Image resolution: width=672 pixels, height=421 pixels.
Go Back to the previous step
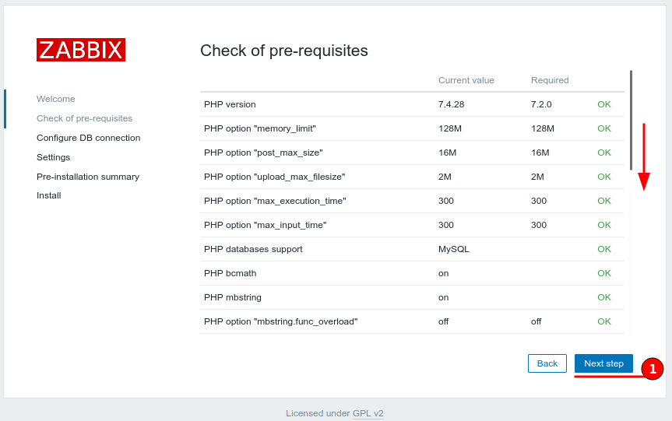pos(547,363)
